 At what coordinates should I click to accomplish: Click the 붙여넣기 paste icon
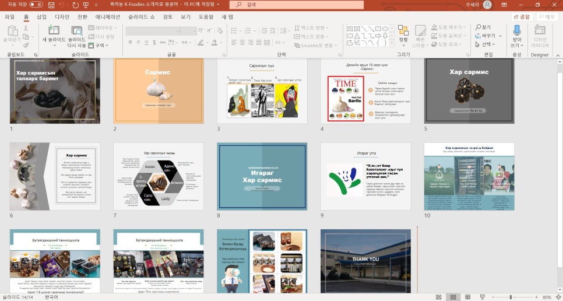pos(12,31)
